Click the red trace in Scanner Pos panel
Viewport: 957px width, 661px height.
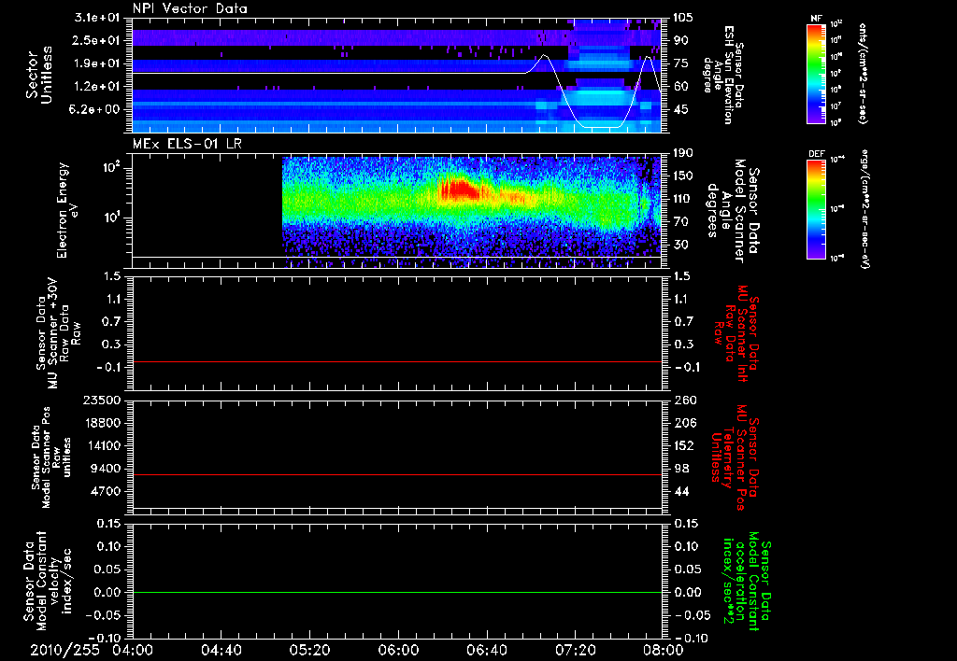(x=396, y=474)
